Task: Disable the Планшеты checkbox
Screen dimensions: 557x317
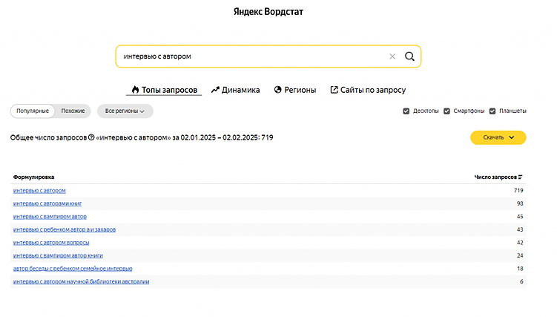Action: (x=492, y=111)
